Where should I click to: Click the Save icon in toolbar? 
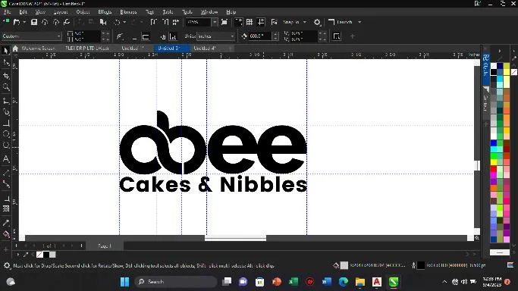pos(33,22)
